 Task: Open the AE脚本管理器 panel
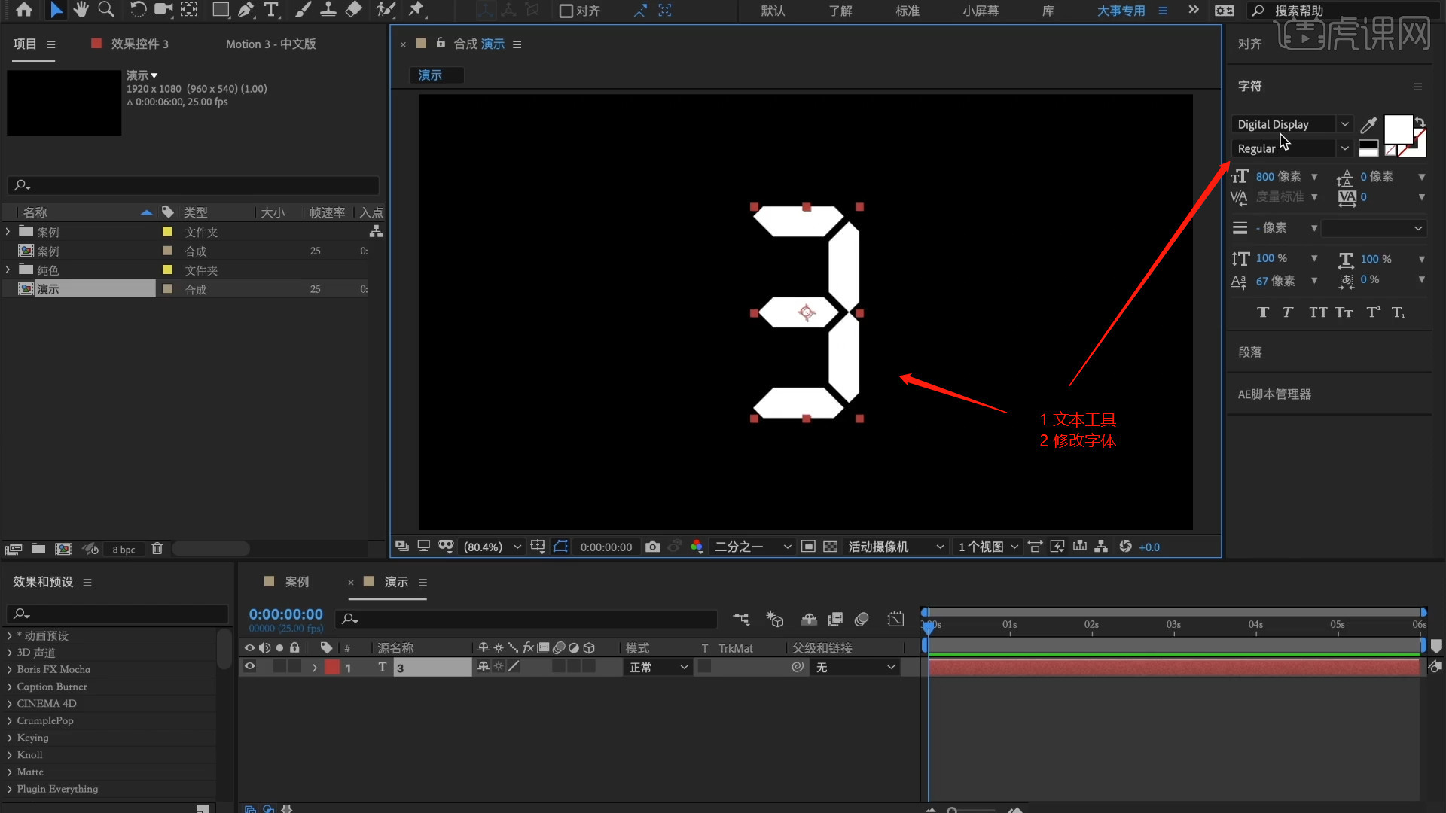click(x=1274, y=394)
